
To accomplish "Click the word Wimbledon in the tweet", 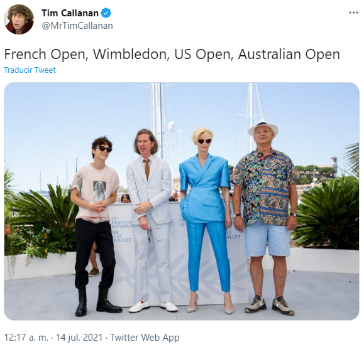I will [x=131, y=54].
